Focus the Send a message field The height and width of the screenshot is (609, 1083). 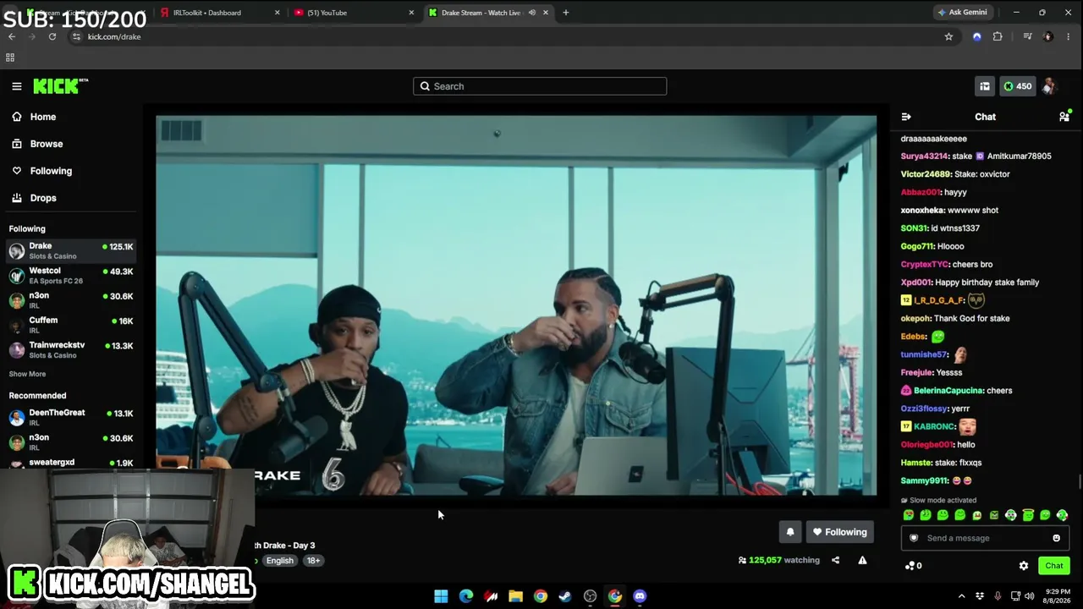tap(985, 538)
